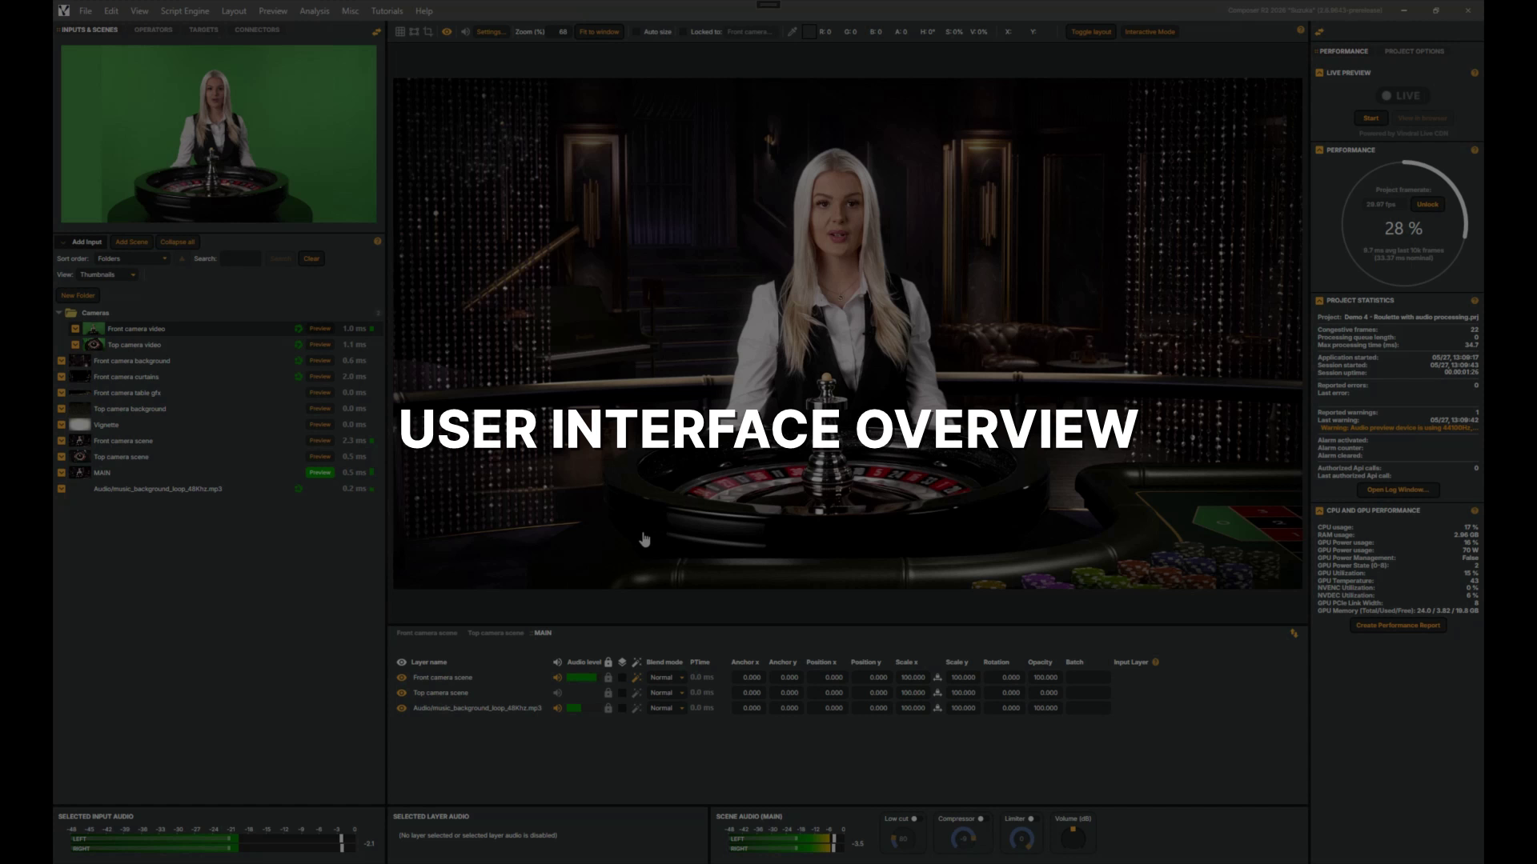Click the Input Layer help icon
Image resolution: width=1537 pixels, height=864 pixels.
[1155, 662]
